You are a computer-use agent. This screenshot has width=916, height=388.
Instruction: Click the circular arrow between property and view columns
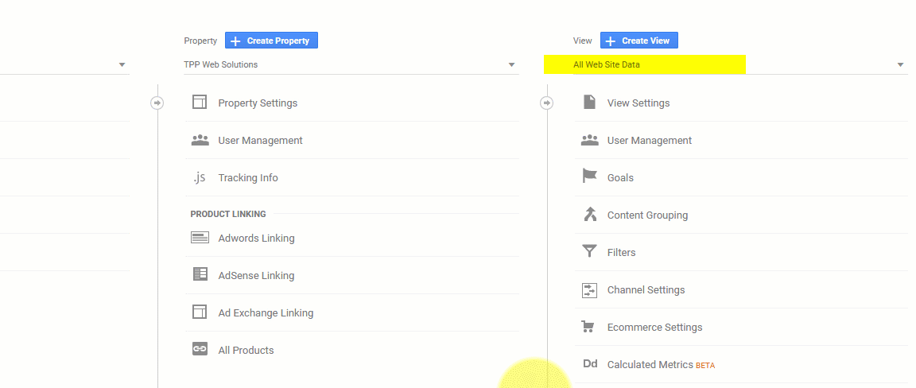(547, 103)
